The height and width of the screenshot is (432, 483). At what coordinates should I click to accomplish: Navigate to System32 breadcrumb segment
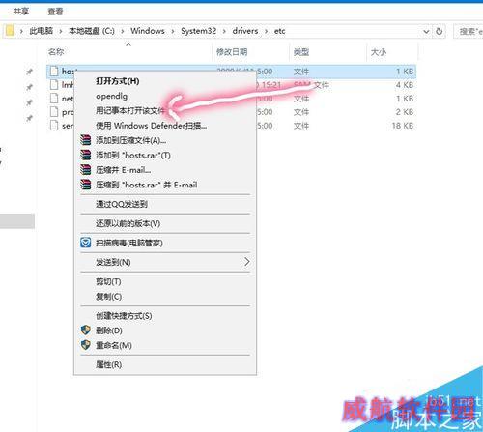198,31
